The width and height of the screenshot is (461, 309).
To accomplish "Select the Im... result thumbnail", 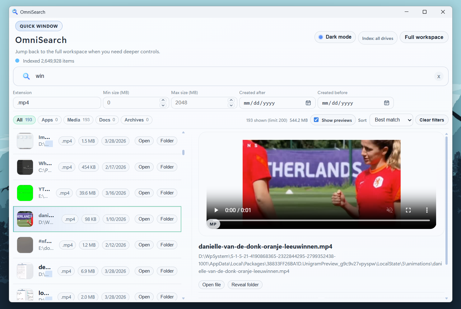I will 25,141.
